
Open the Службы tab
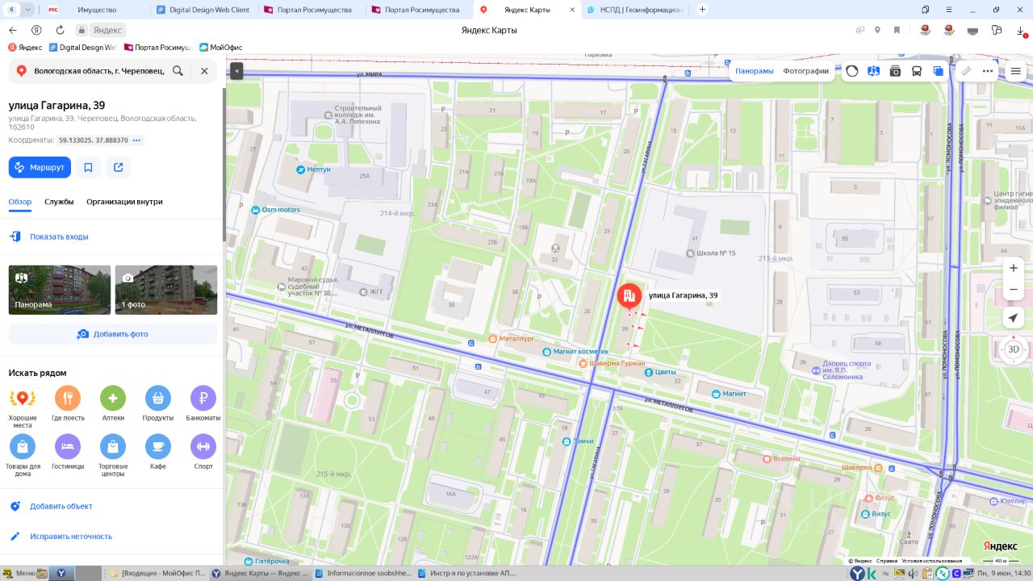tap(59, 202)
